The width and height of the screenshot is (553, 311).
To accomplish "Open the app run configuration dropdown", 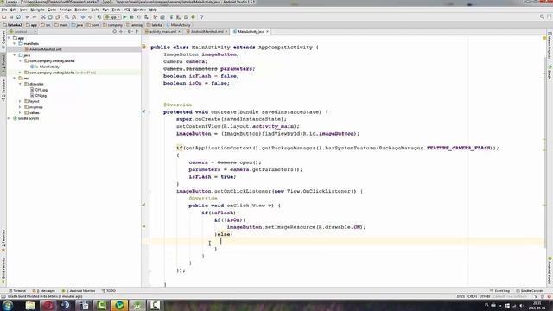I will pyautogui.click(x=112, y=17).
